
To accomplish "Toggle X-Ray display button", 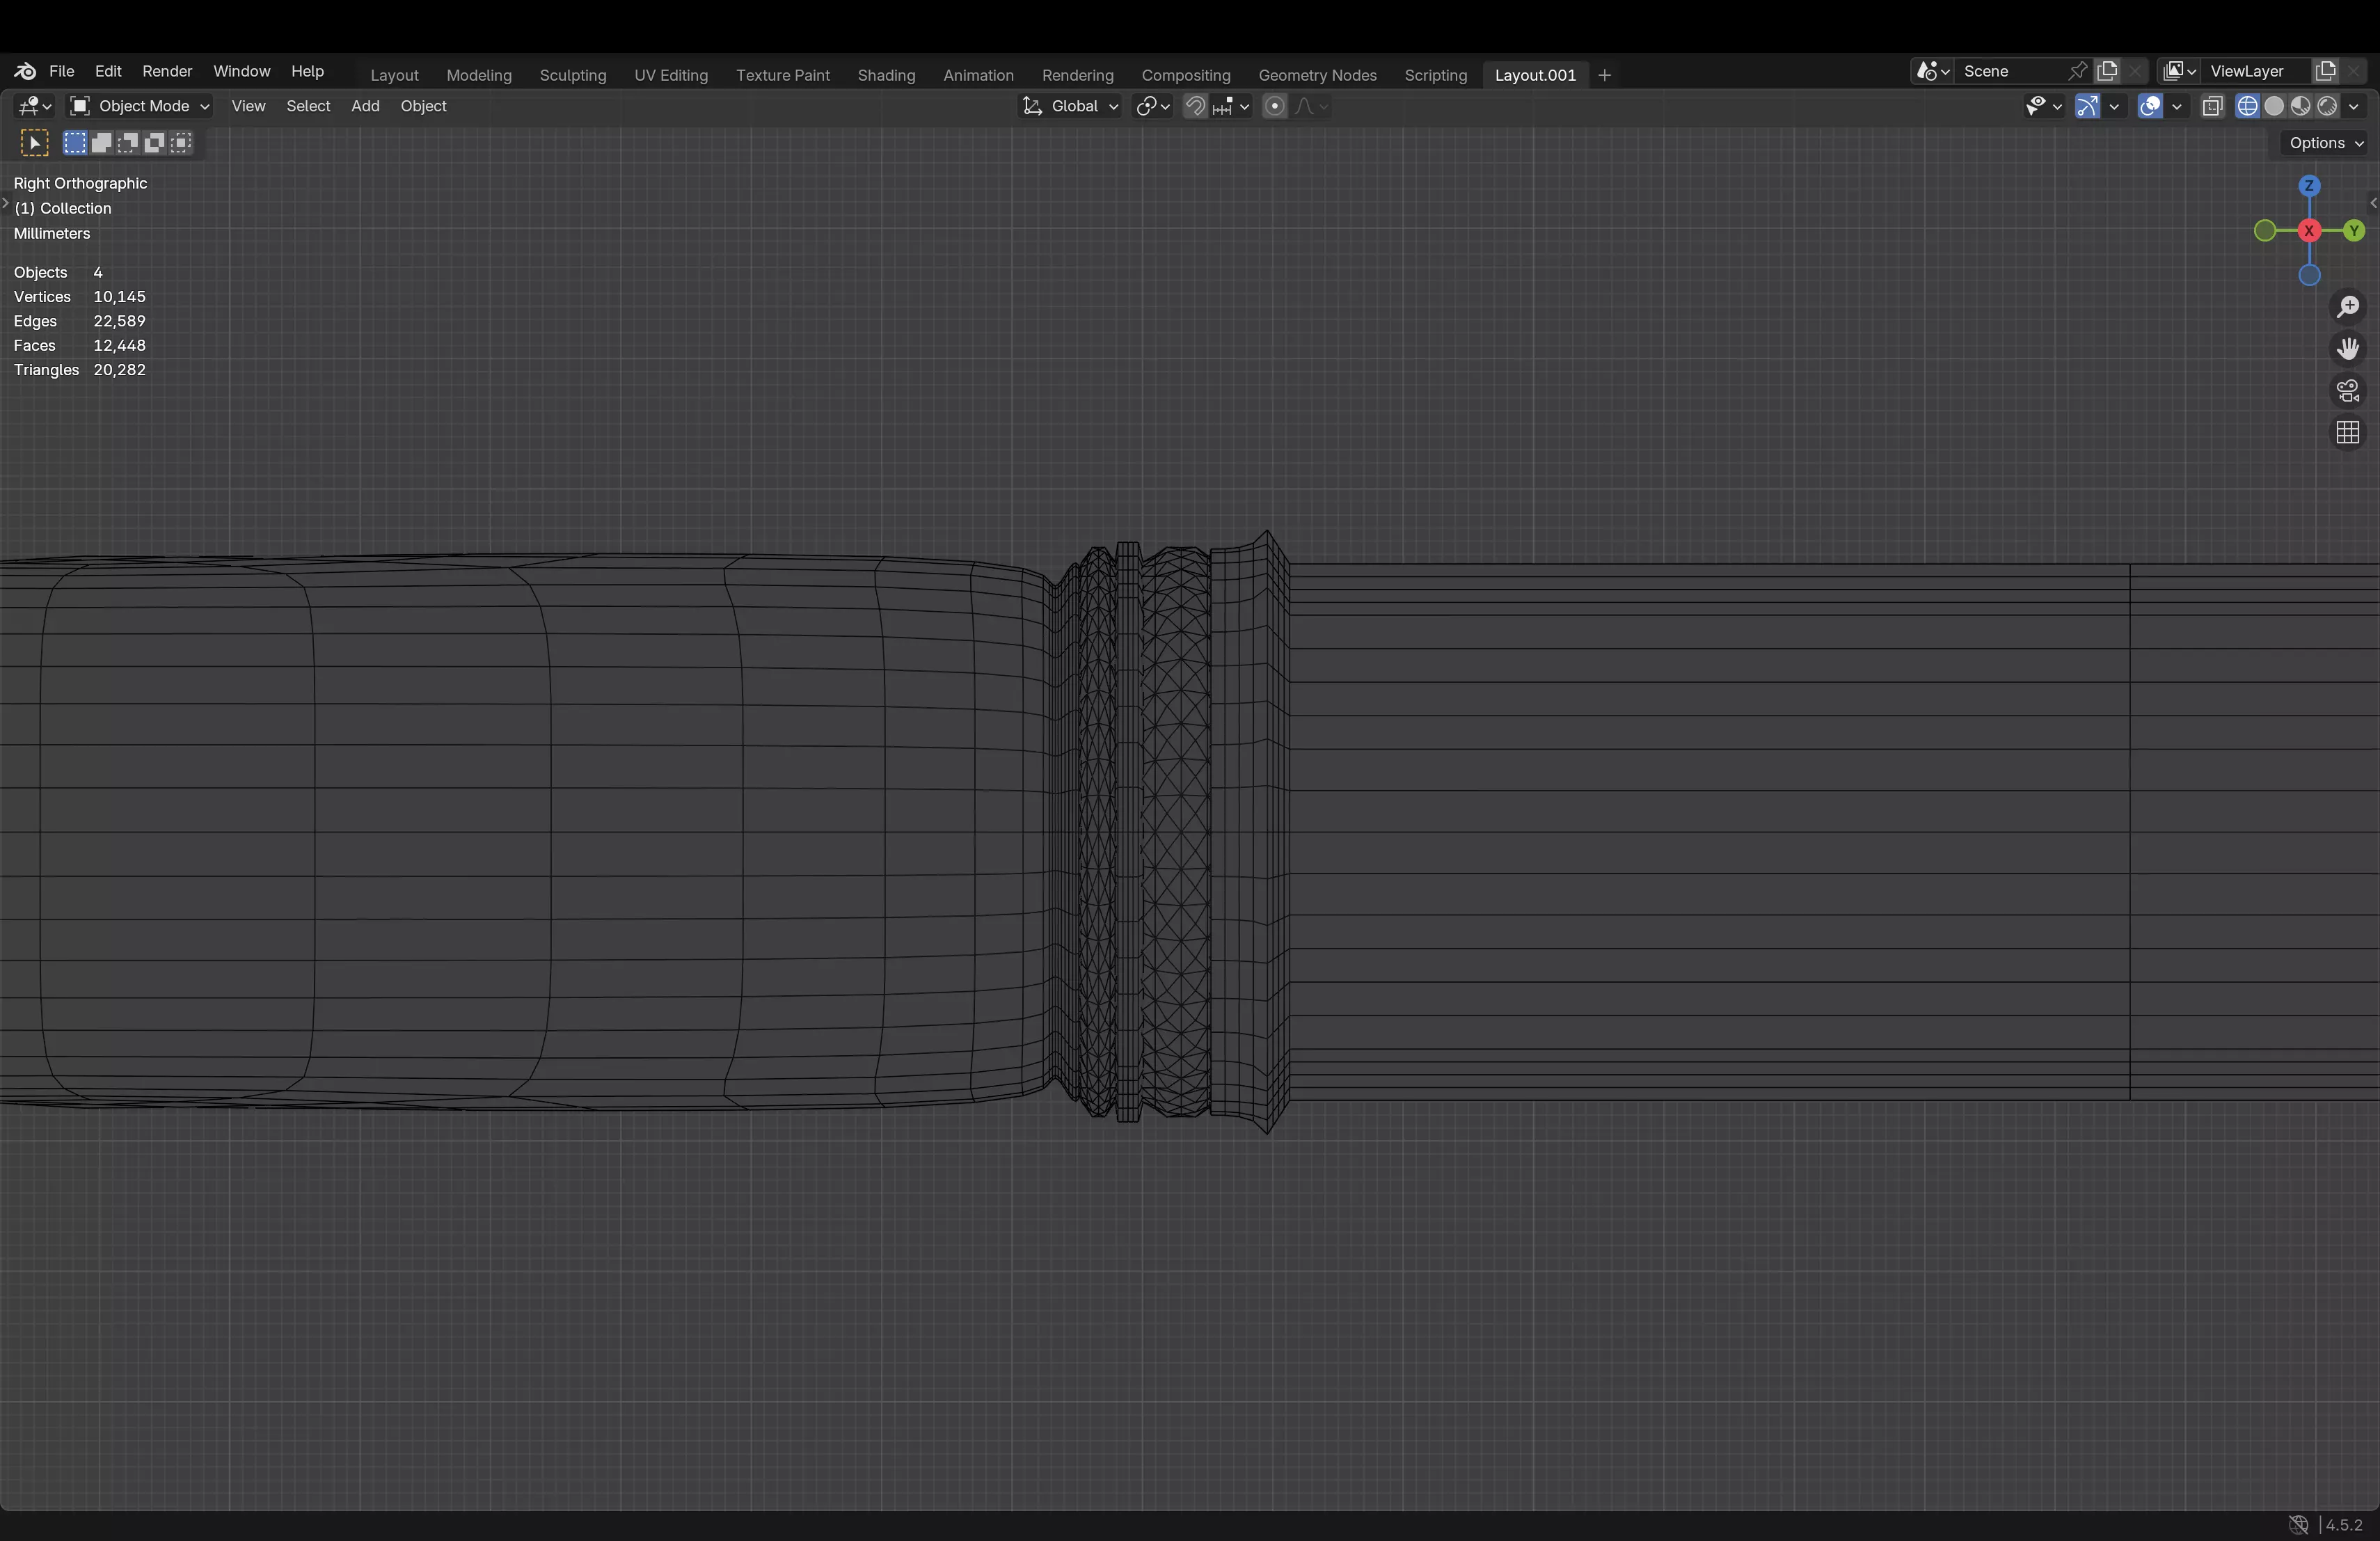I will [2213, 106].
